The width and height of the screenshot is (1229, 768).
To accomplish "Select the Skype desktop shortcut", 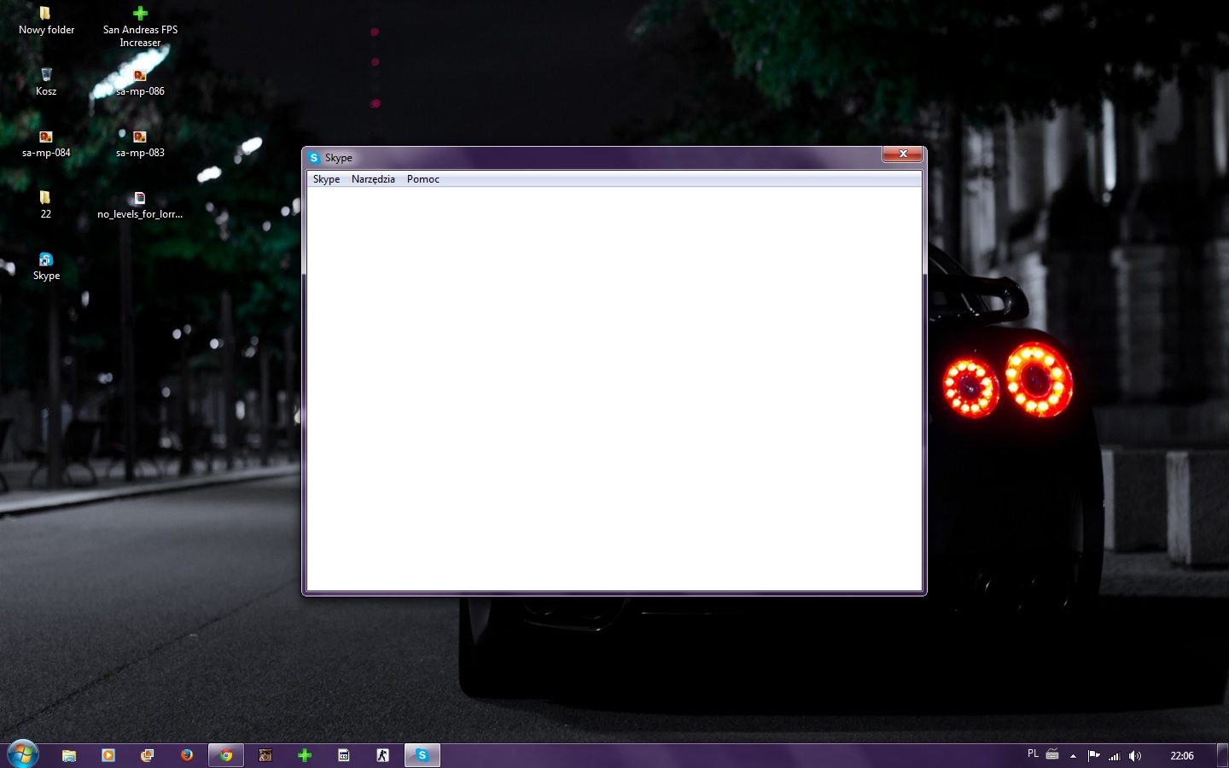I will [x=46, y=265].
